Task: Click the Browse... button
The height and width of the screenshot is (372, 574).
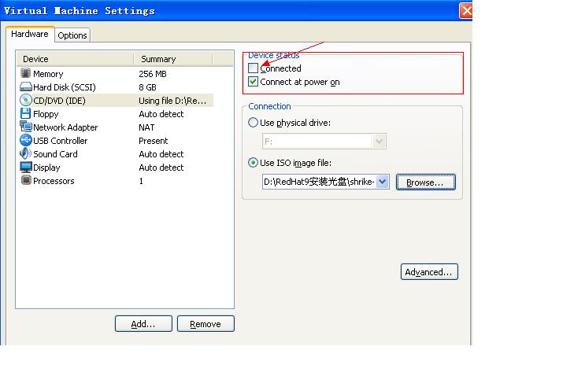Action: click(426, 182)
